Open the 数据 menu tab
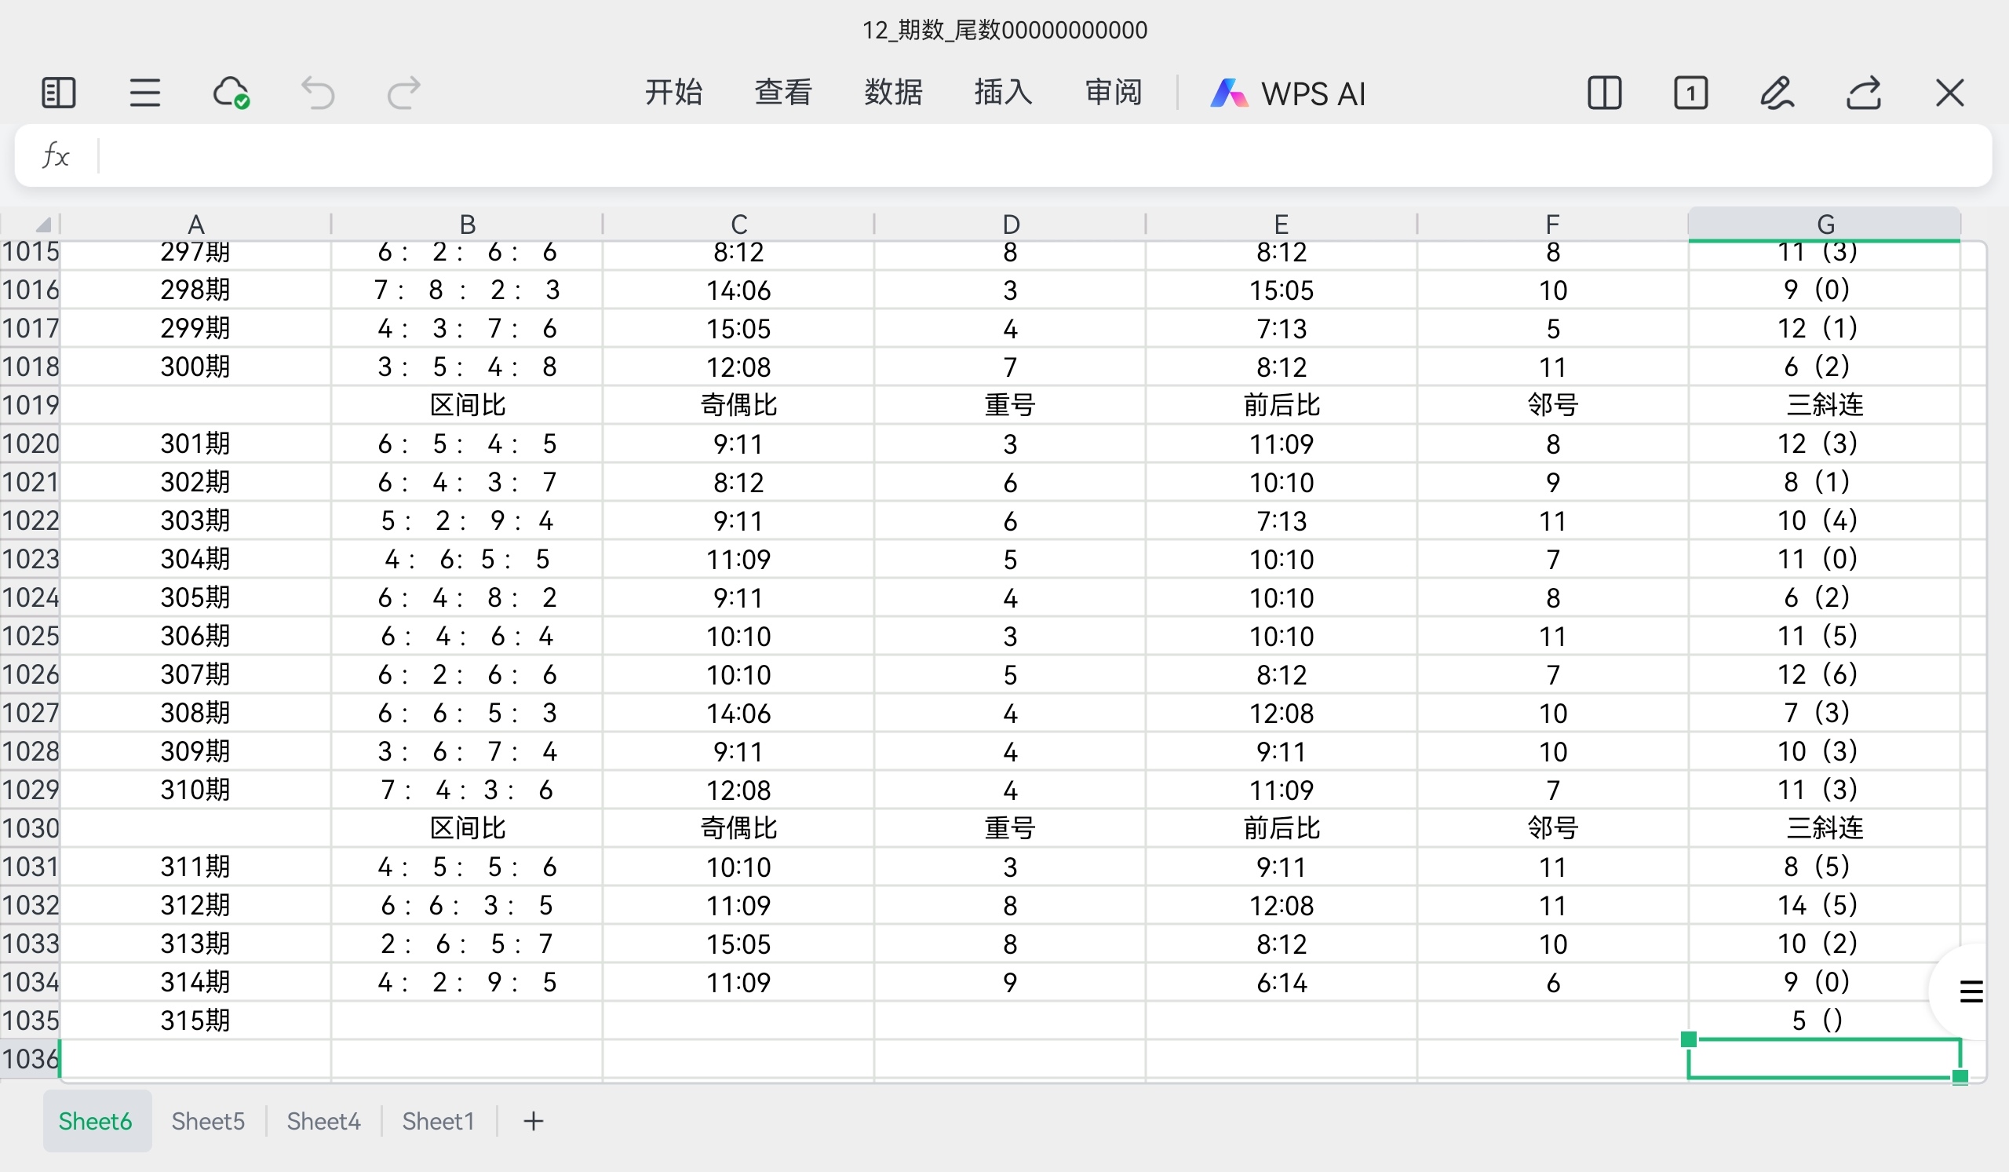This screenshot has width=2009, height=1172. click(x=893, y=93)
